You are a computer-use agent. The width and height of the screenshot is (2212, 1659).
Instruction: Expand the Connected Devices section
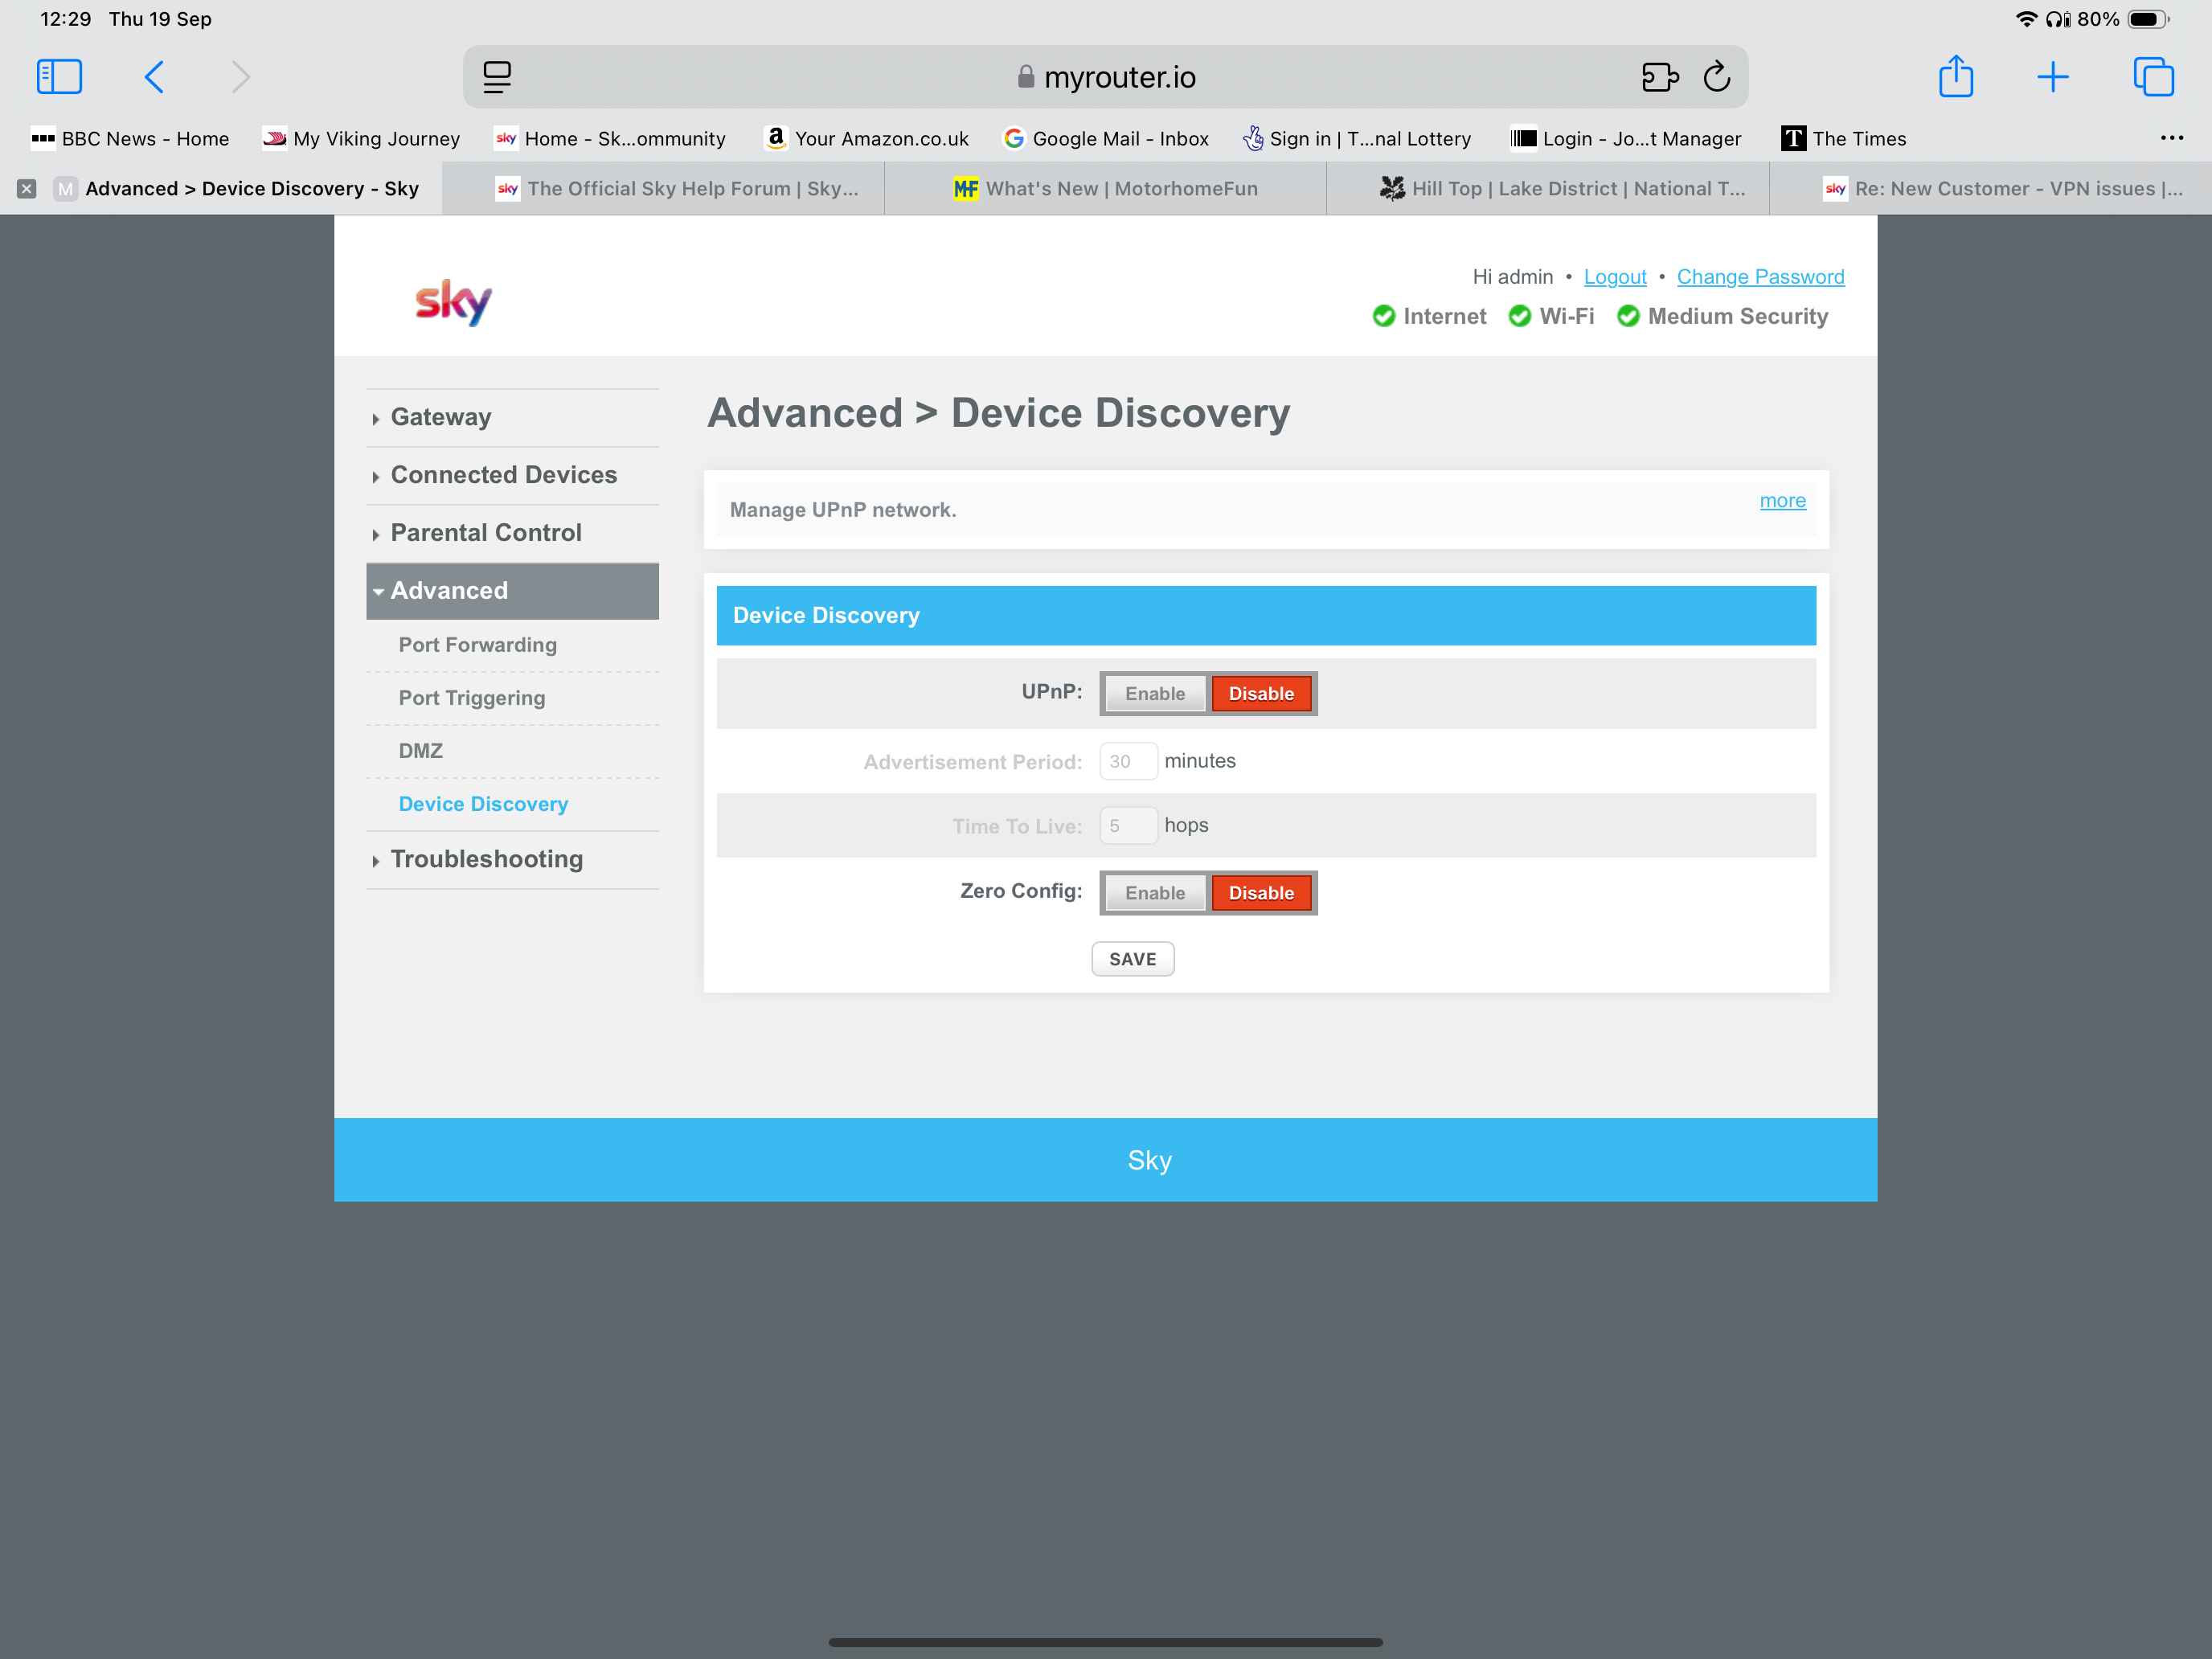coord(503,474)
